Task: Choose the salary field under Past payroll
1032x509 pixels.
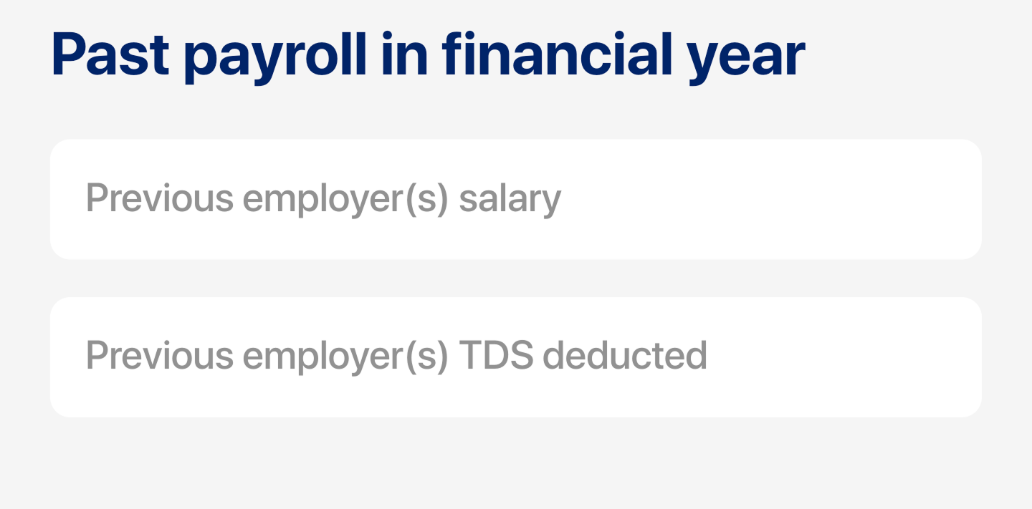Action: coord(515,199)
